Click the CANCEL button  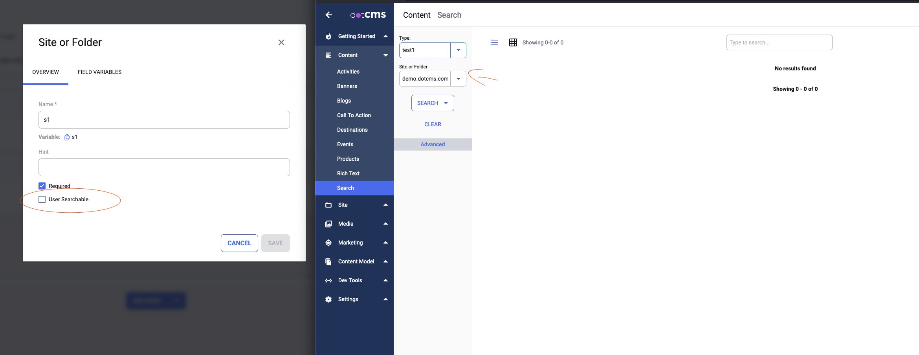[239, 243]
